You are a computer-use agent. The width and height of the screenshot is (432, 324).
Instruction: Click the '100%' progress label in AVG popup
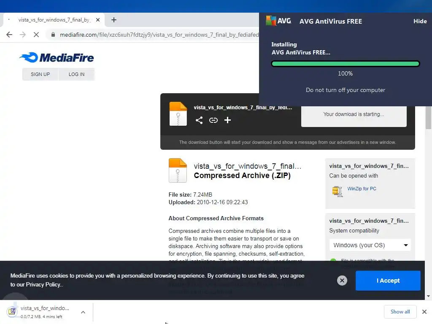tap(345, 73)
